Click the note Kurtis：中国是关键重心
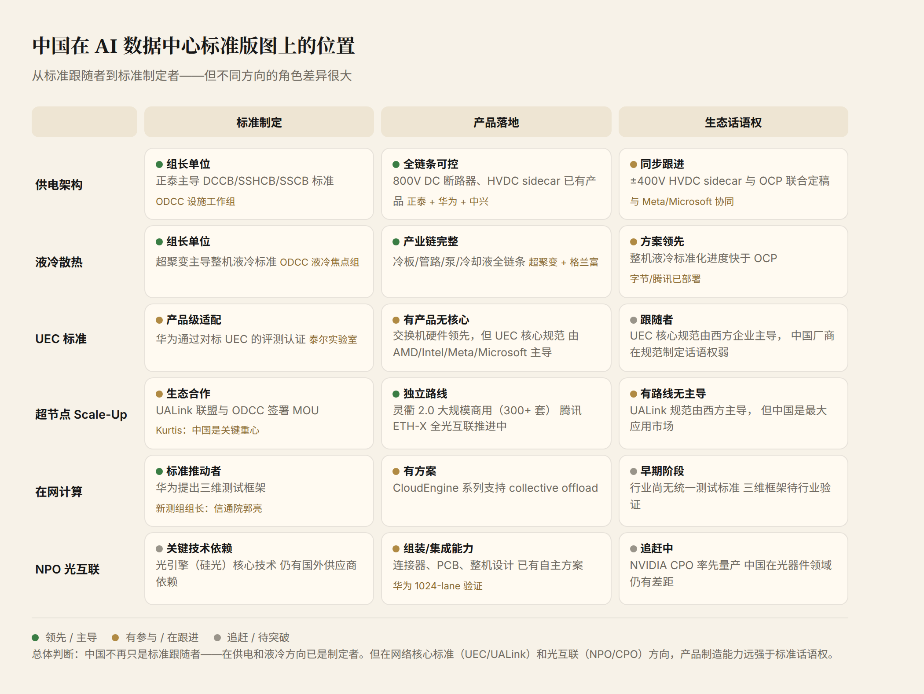Screen dimensions: 924x694 (x=208, y=430)
